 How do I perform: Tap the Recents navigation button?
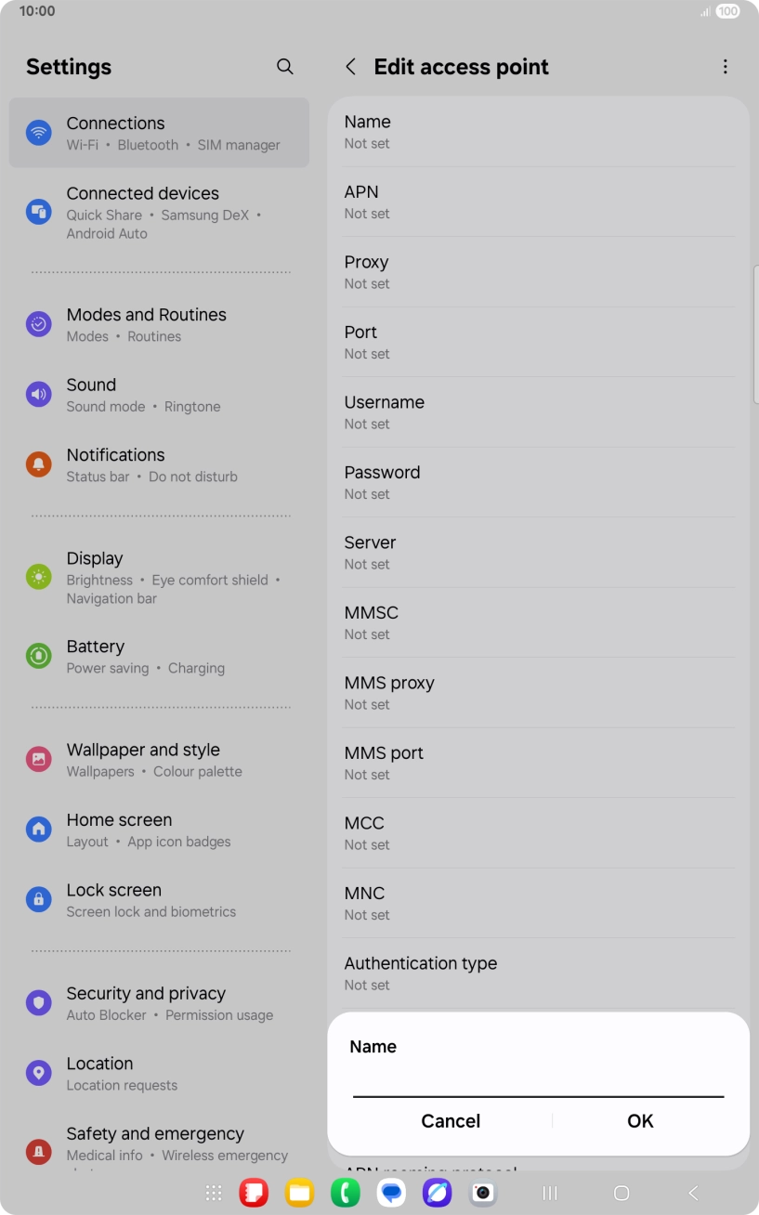click(549, 1193)
